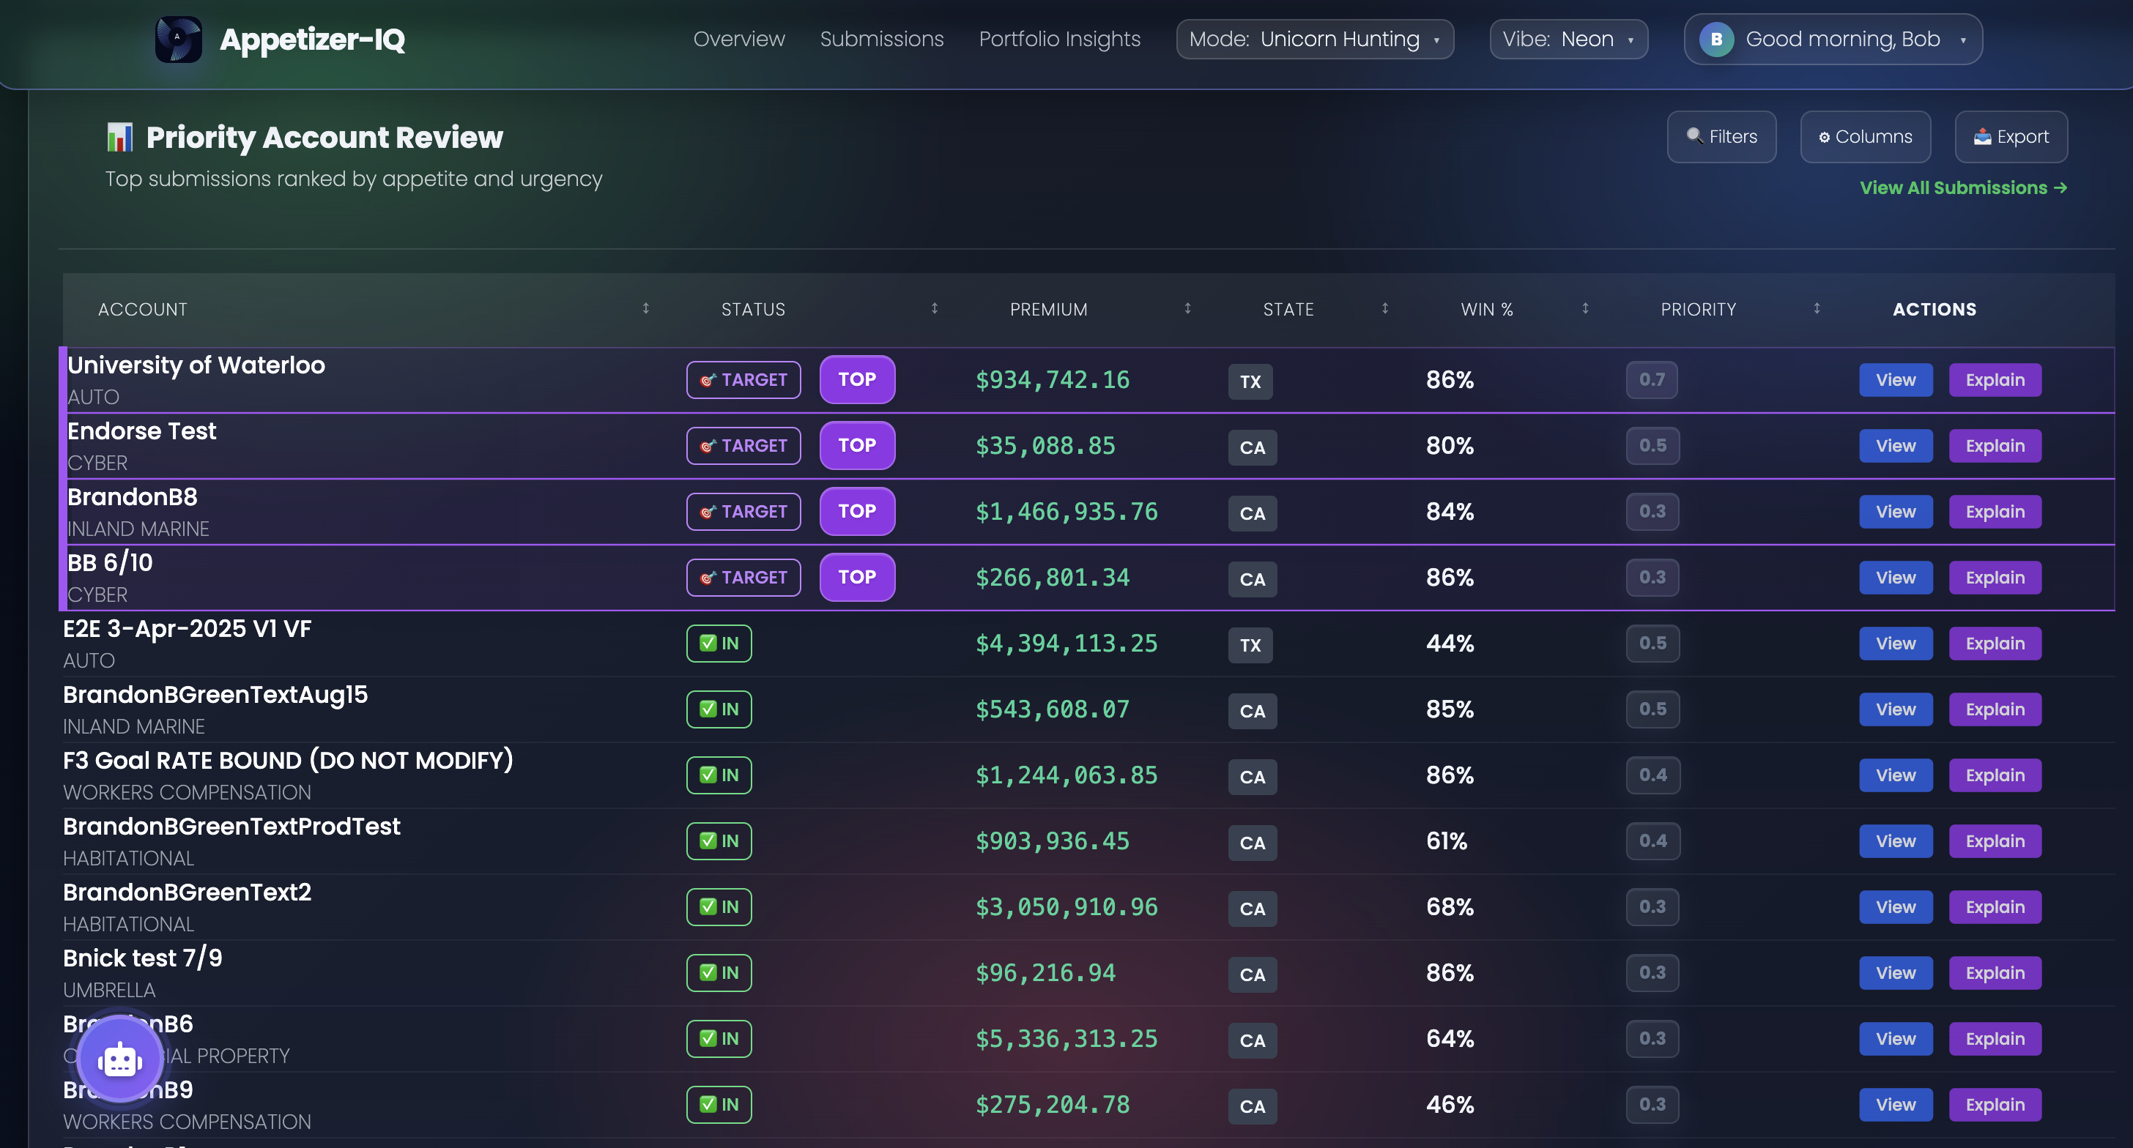Viewport: 2133px width, 1148px height.
Task: Click the Status column sort icon
Action: click(934, 309)
